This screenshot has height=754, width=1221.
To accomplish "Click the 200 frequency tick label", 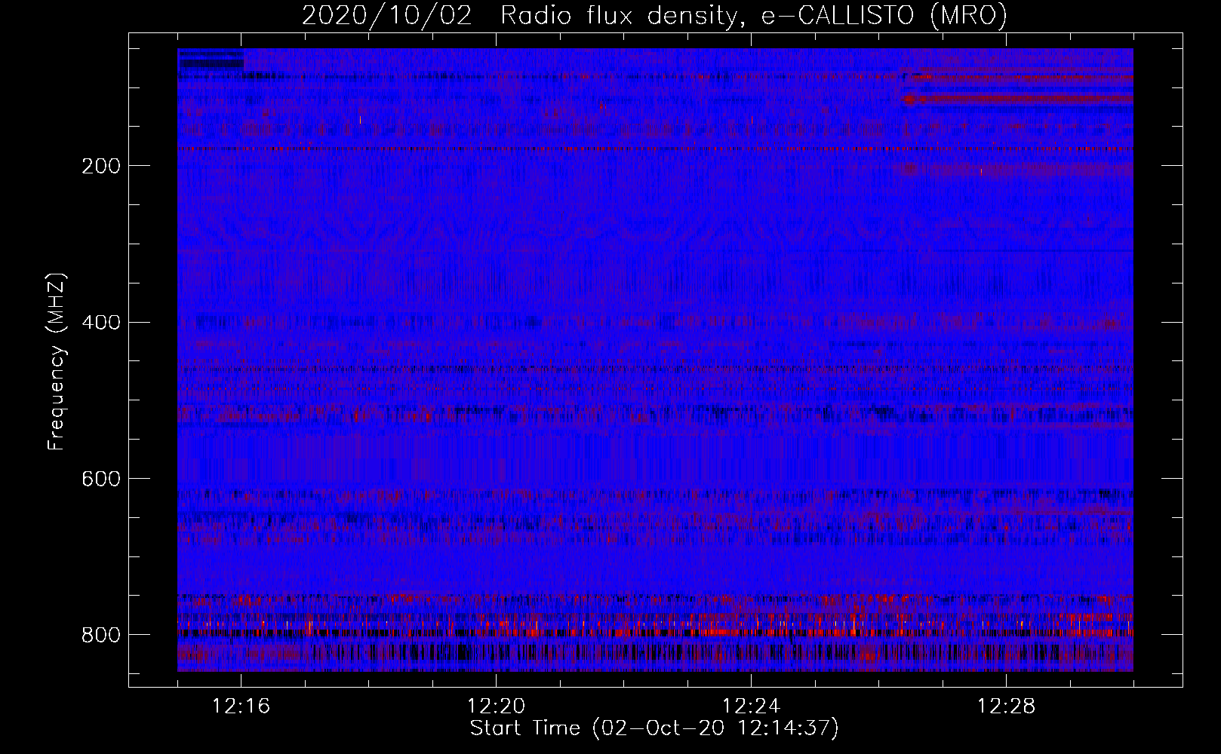I will (x=101, y=166).
